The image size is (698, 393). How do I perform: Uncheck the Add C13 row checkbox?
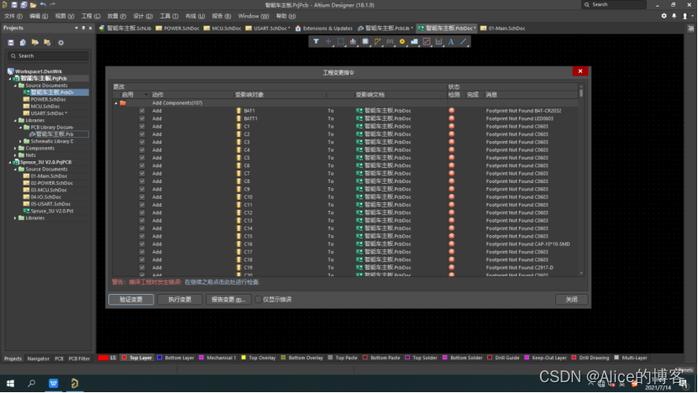[142, 220]
